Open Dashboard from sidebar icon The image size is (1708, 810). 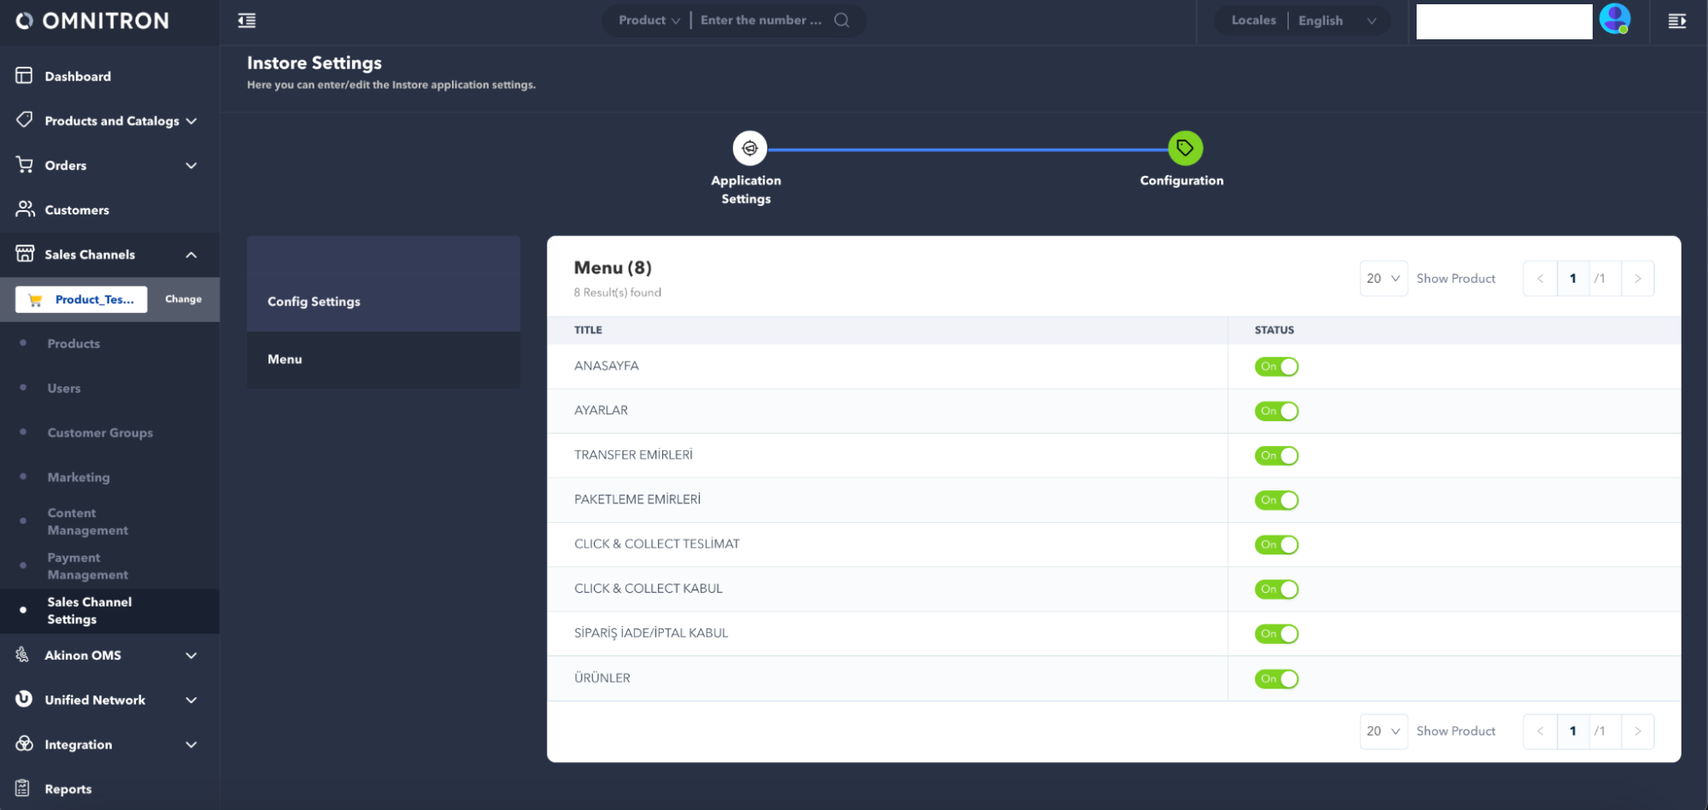[24, 76]
